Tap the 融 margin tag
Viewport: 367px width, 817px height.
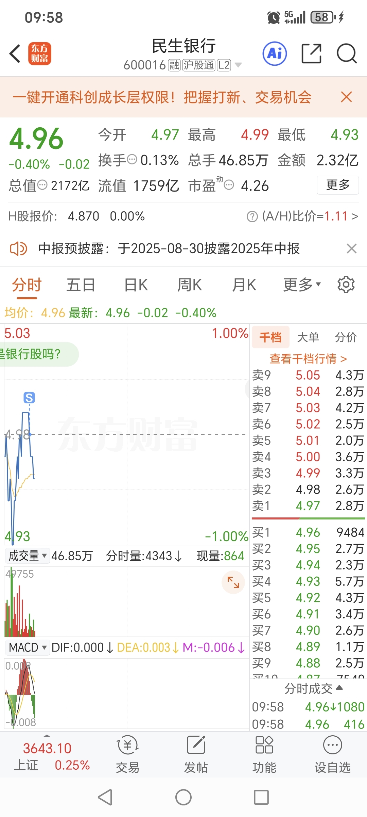tap(174, 65)
